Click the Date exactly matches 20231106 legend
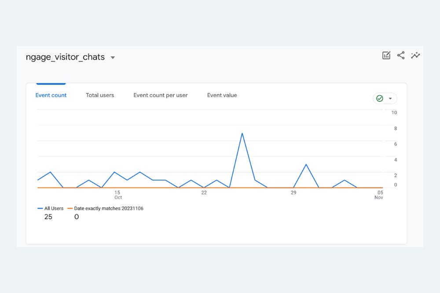The width and height of the screenshot is (440, 293). coord(109,208)
